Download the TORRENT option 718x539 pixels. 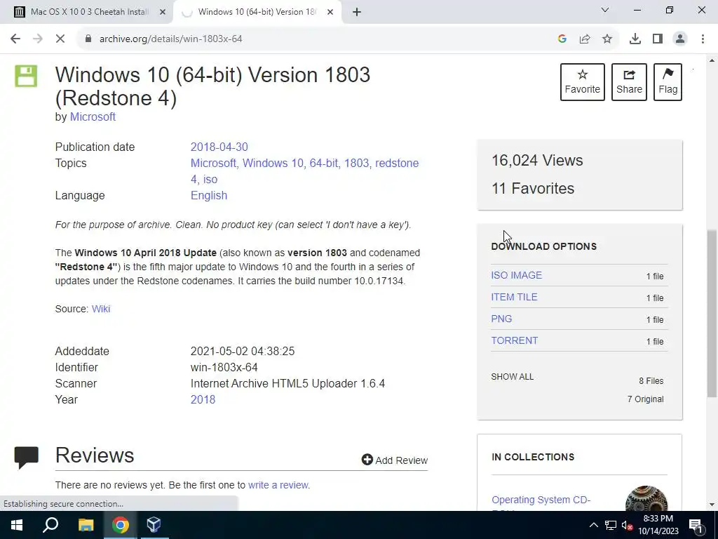(x=515, y=340)
